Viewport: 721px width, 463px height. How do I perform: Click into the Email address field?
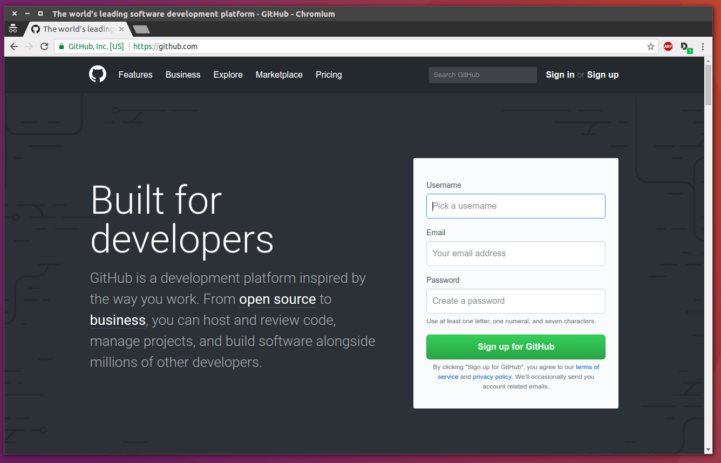tap(515, 254)
